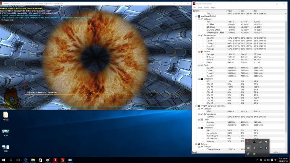Viewport: 290px width, 163px height.
Task: Open File Explorer from the taskbar
Action: coord(32,160)
